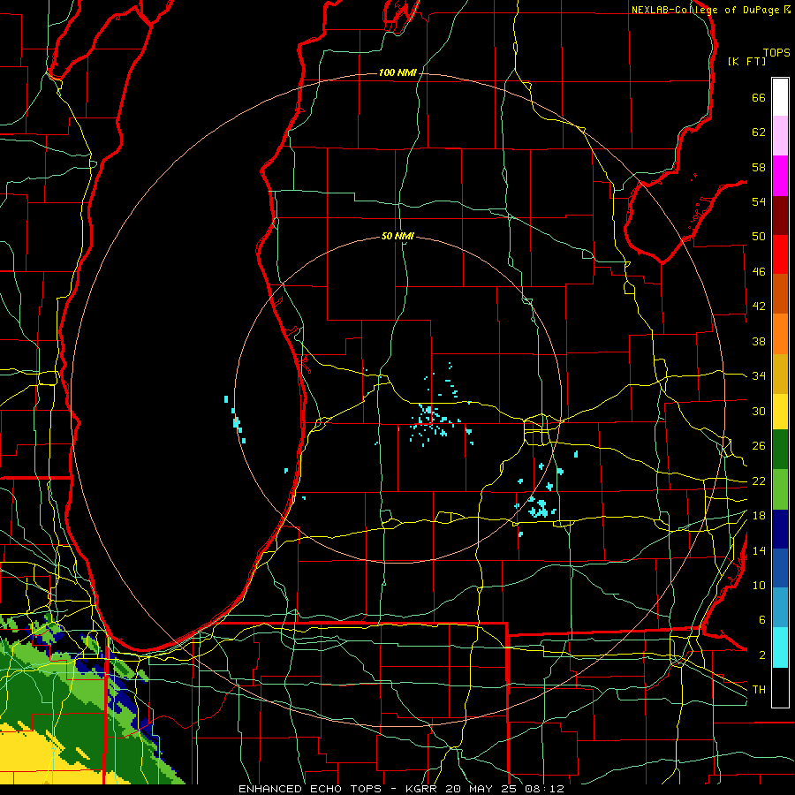
Task: Click the white swatch in the tops legend
Action: 780,97
